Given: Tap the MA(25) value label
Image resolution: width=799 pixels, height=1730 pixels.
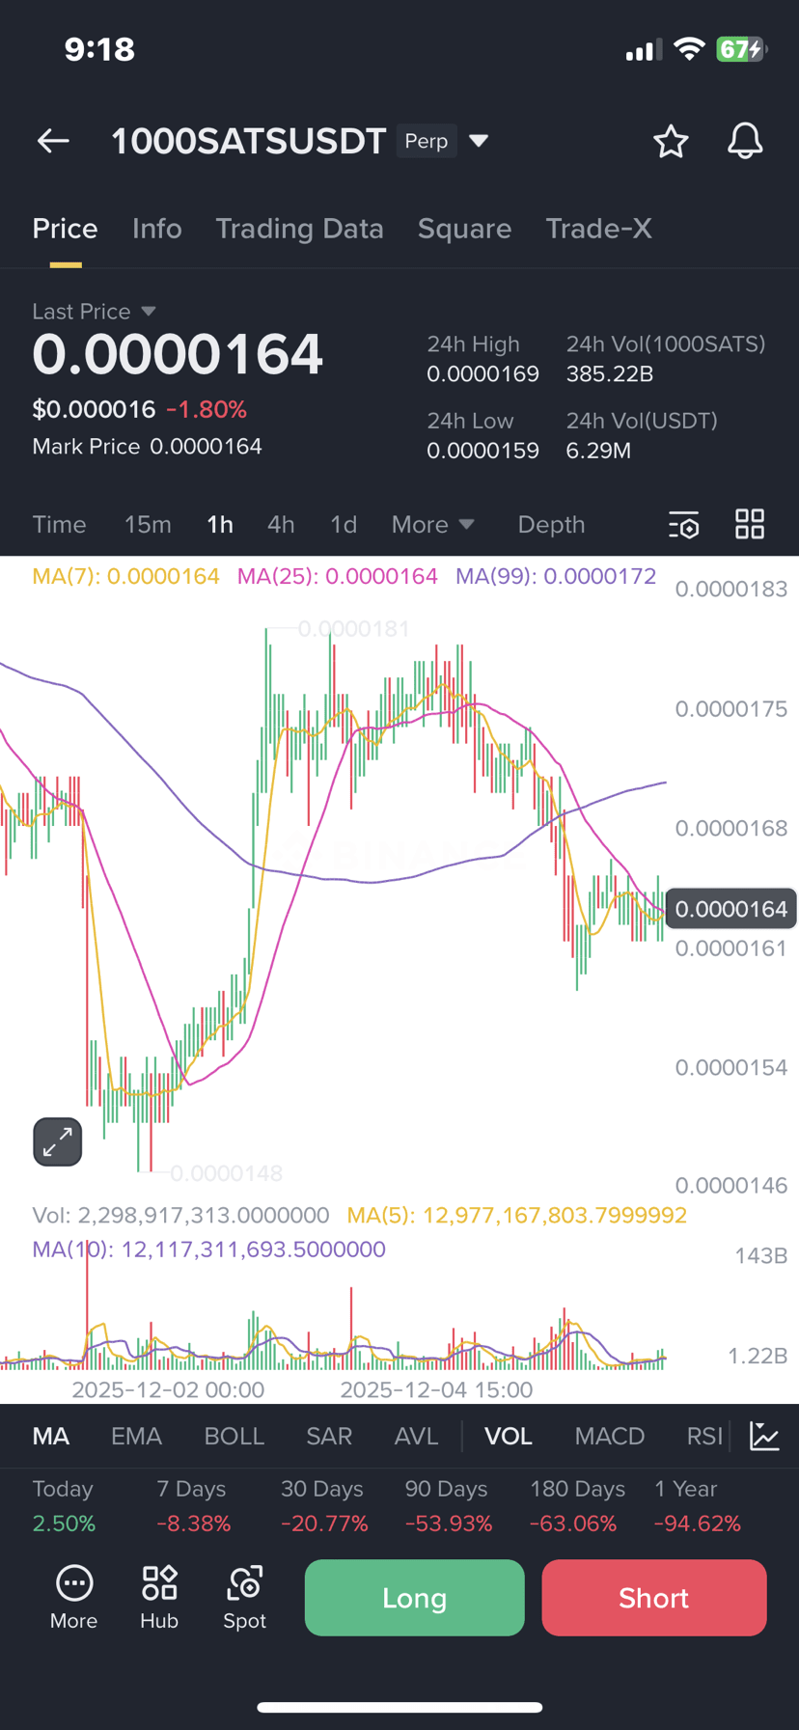Looking at the screenshot, I should [x=337, y=576].
